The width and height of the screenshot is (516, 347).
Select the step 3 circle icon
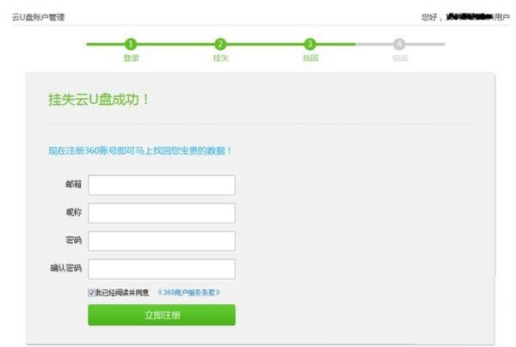[310, 44]
